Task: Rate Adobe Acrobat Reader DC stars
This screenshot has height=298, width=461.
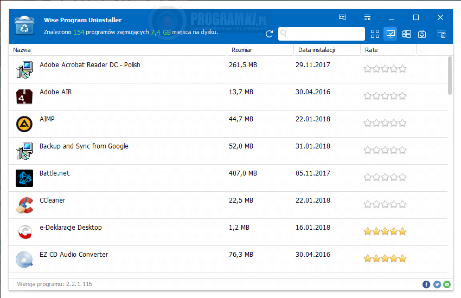Action: pos(385,69)
